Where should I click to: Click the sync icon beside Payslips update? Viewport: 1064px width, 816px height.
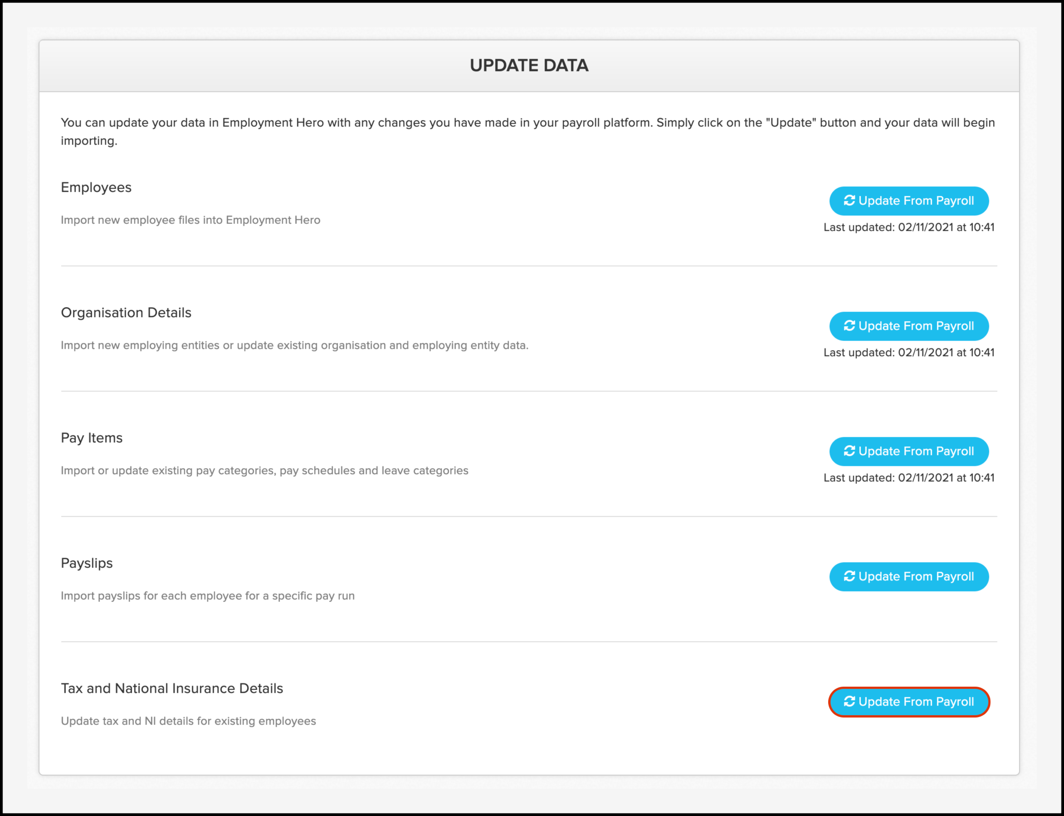coord(849,576)
